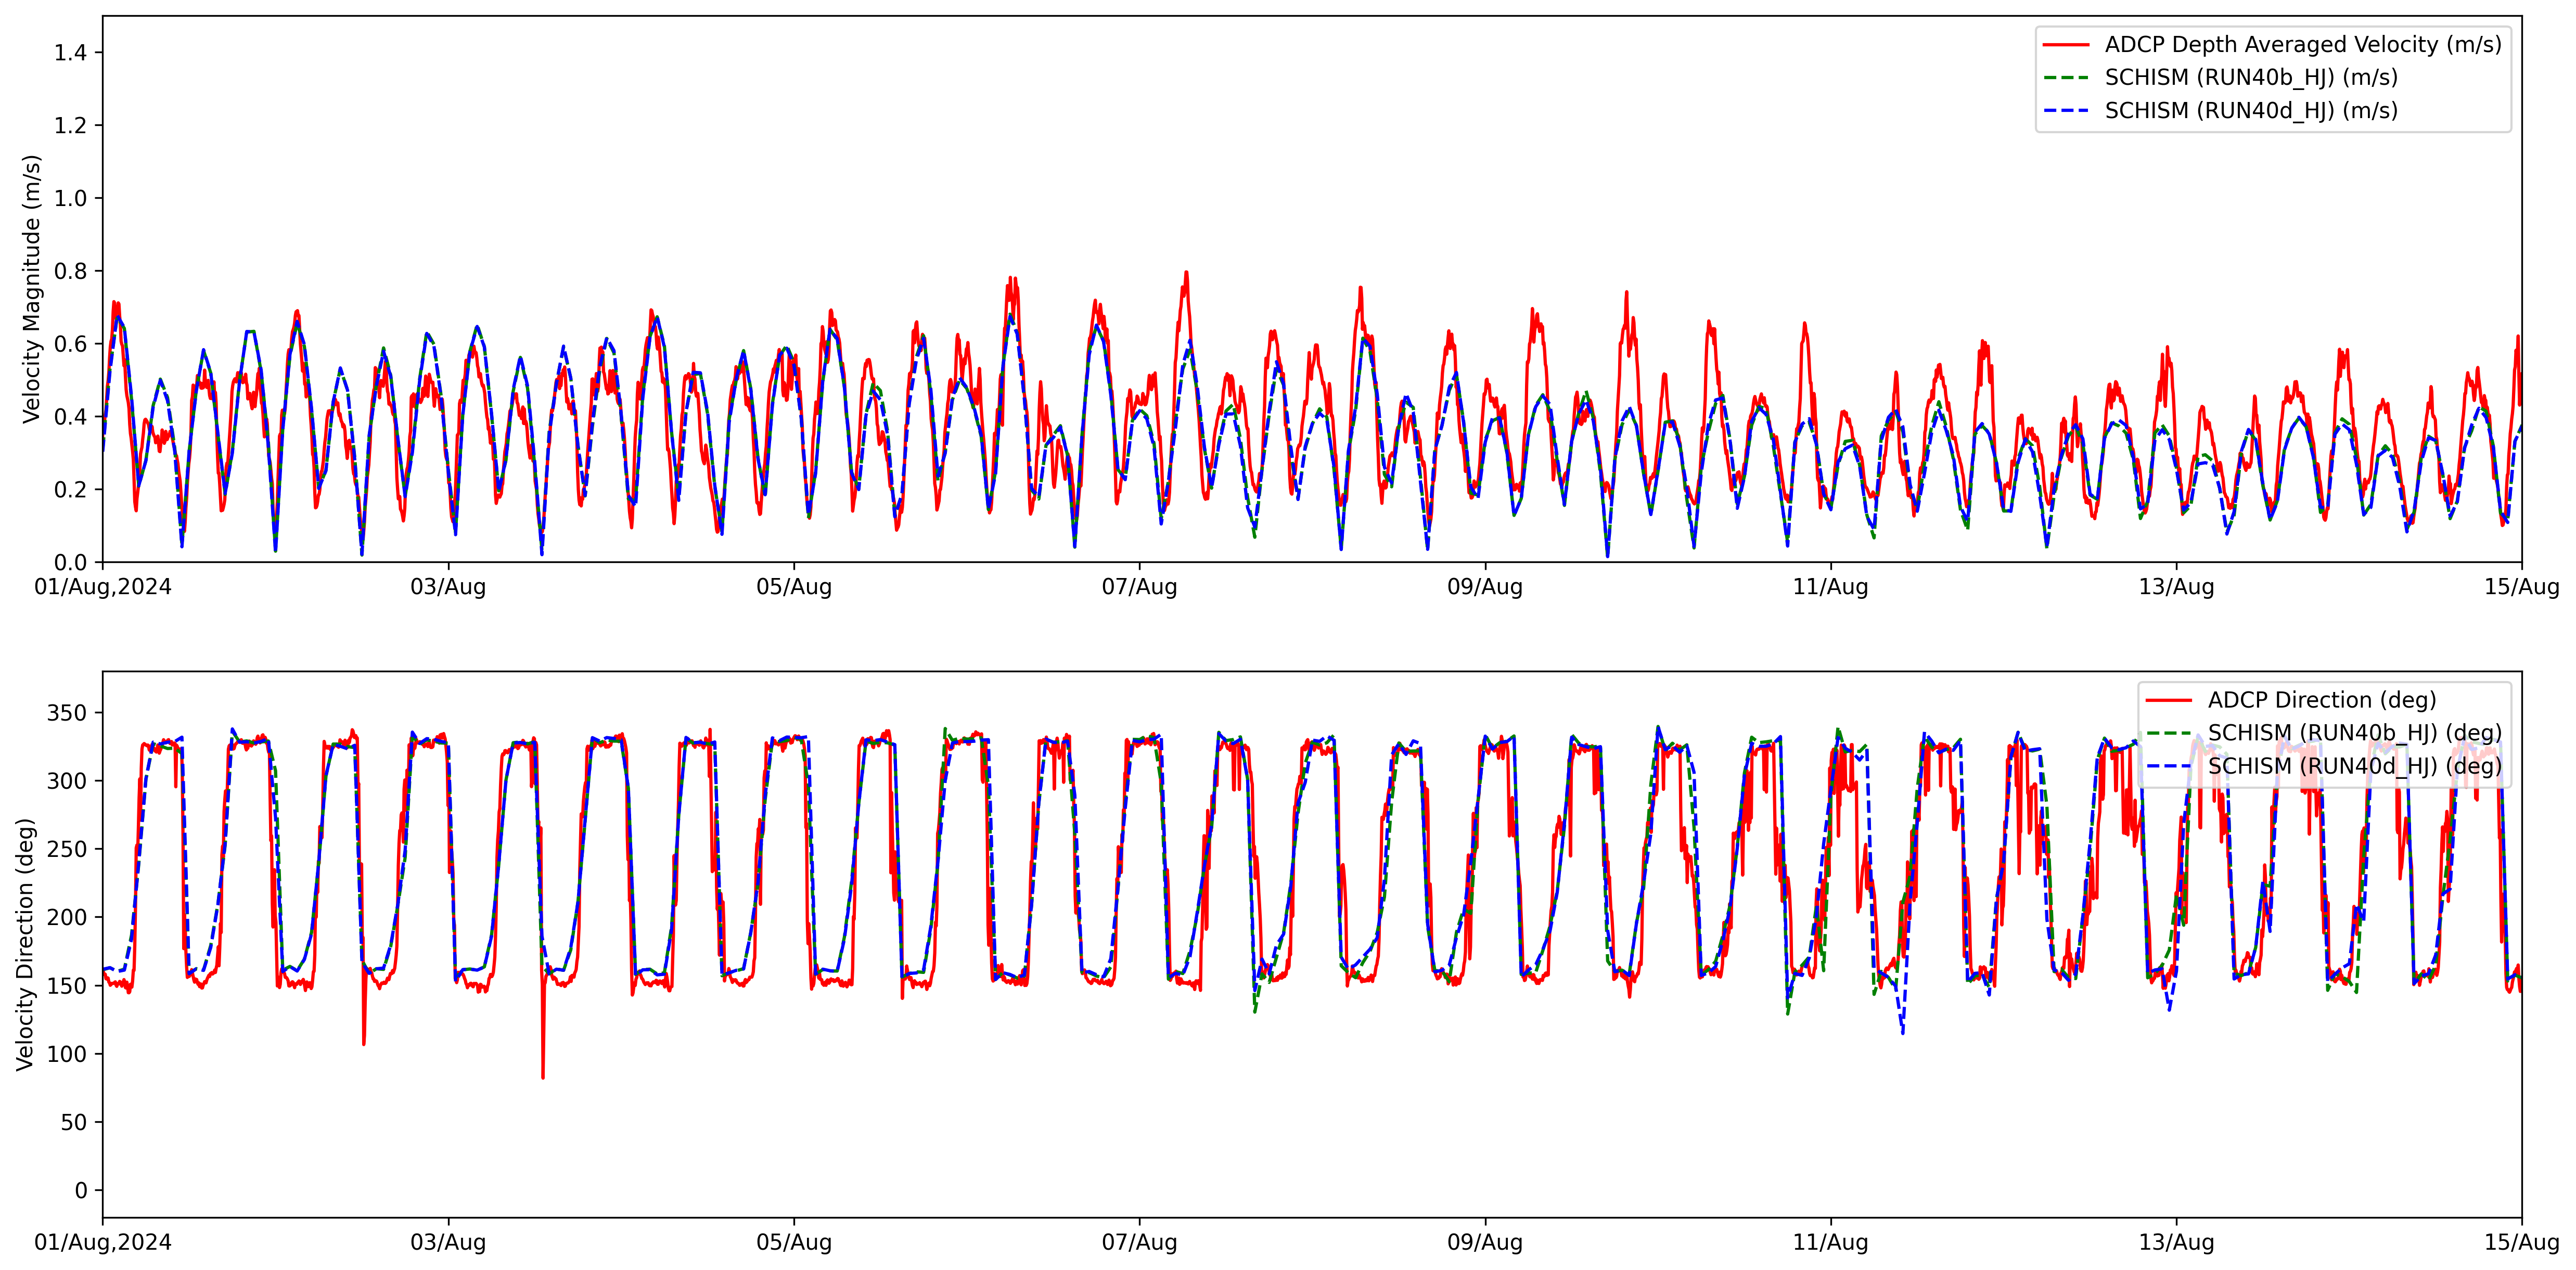The image size is (2576, 1270).
Task: Click the 0.8 tick label on the magnitude axis
Action: click(70, 271)
